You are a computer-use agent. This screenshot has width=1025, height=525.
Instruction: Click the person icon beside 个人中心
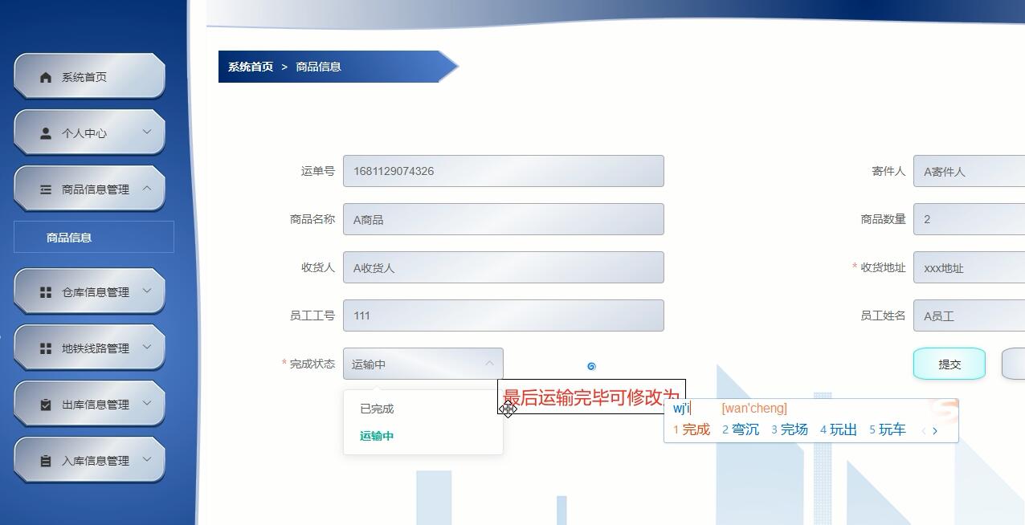(x=46, y=133)
